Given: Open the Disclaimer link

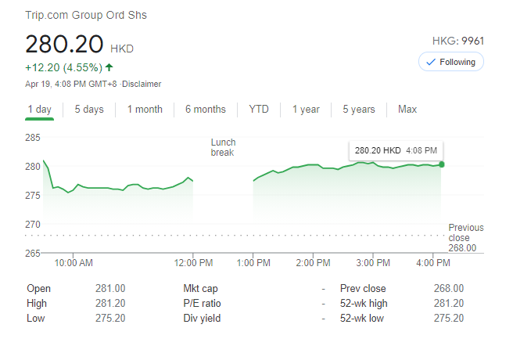Looking at the screenshot, I should tap(142, 84).
